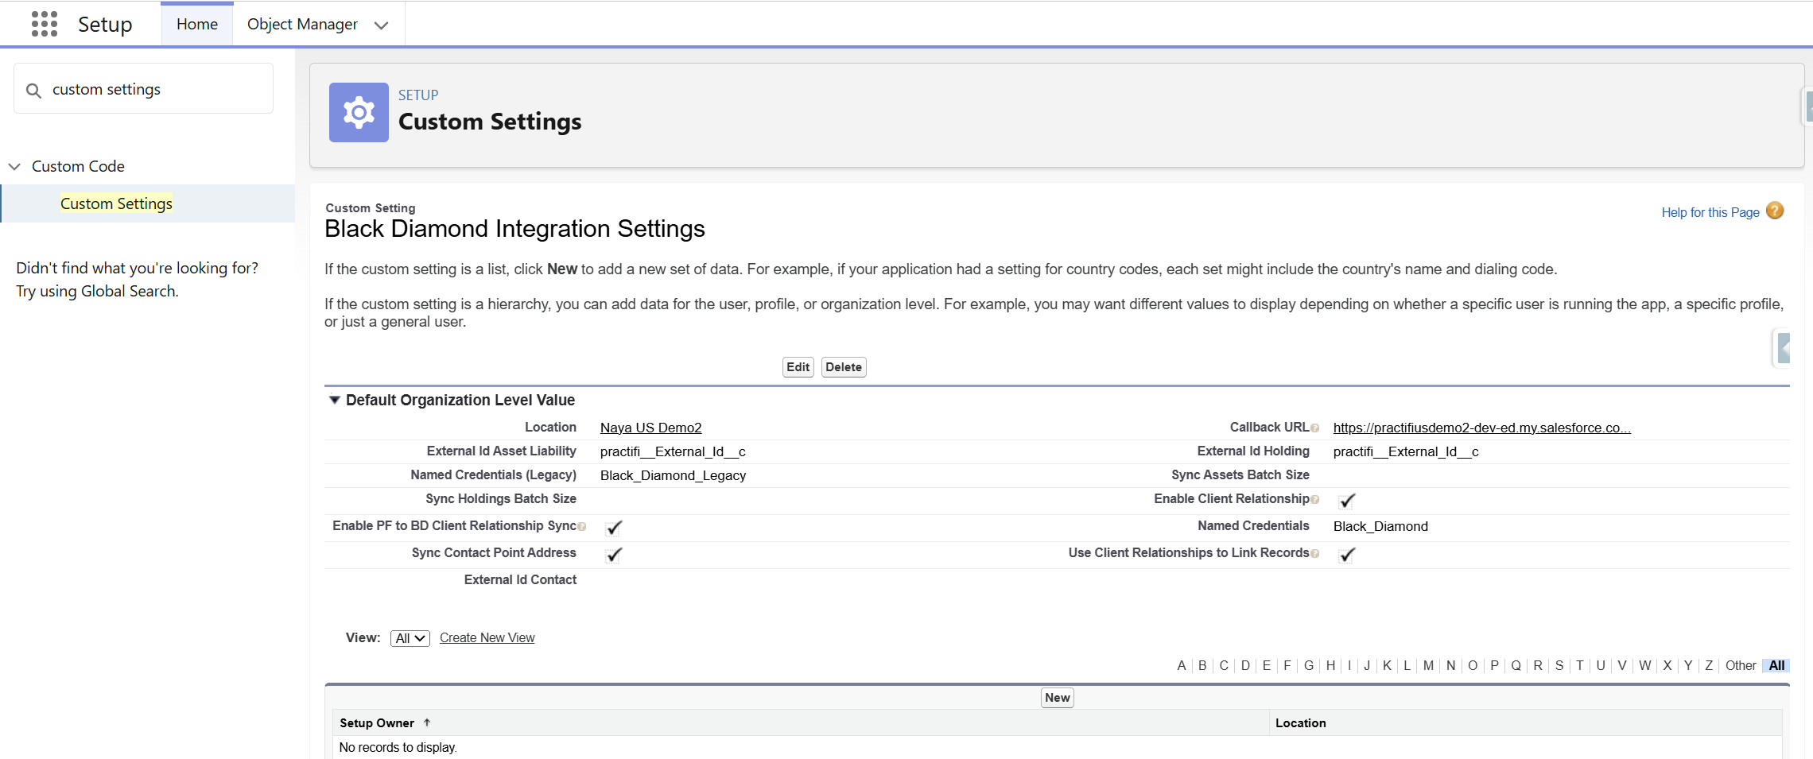Switch to the Home tab
This screenshot has height=759, width=1813.
tap(197, 24)
